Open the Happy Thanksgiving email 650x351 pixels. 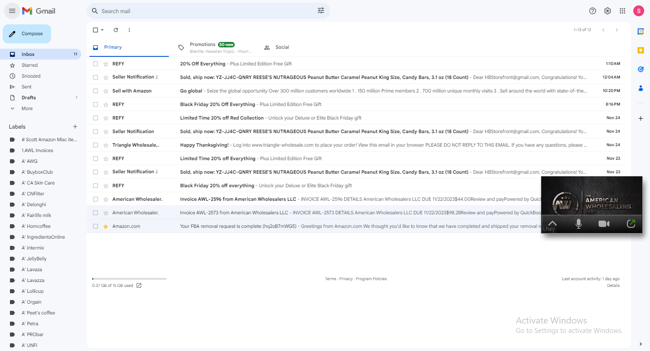click(x=356, y=145)
